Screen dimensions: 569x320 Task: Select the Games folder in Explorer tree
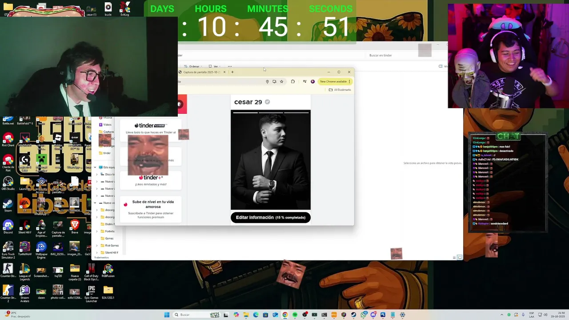pyautogui.click(x=107, y=238)
